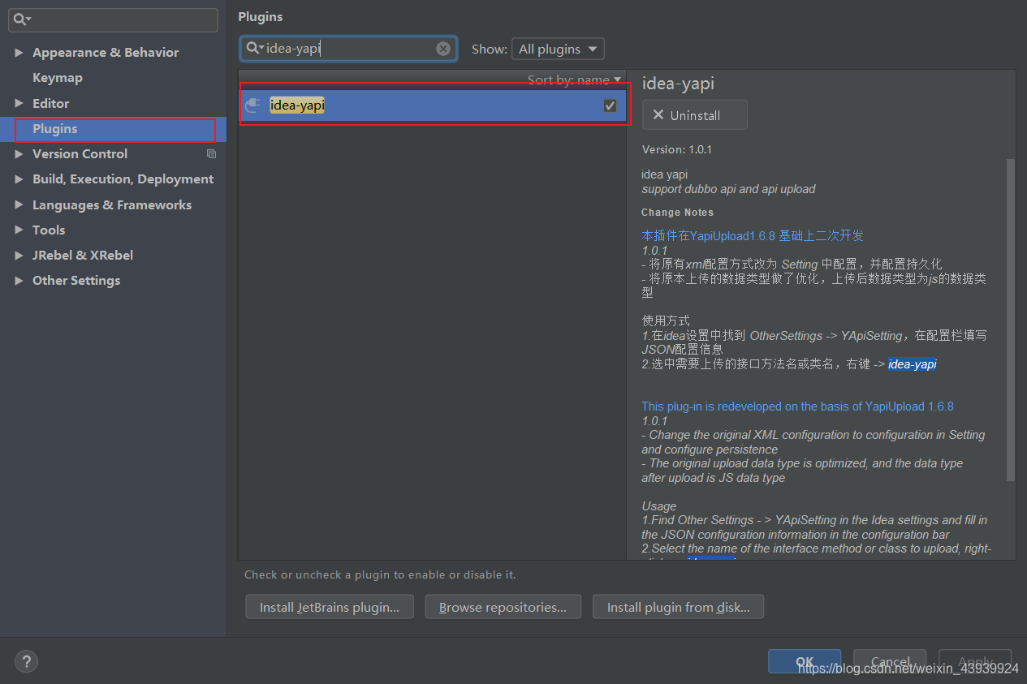Click Version Control project-level copy icon
The height and width of the screenshot is (684, 1027).
211,154
